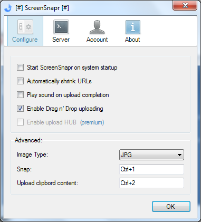
Task: Open the About info icon
Action: coord(133,27)
